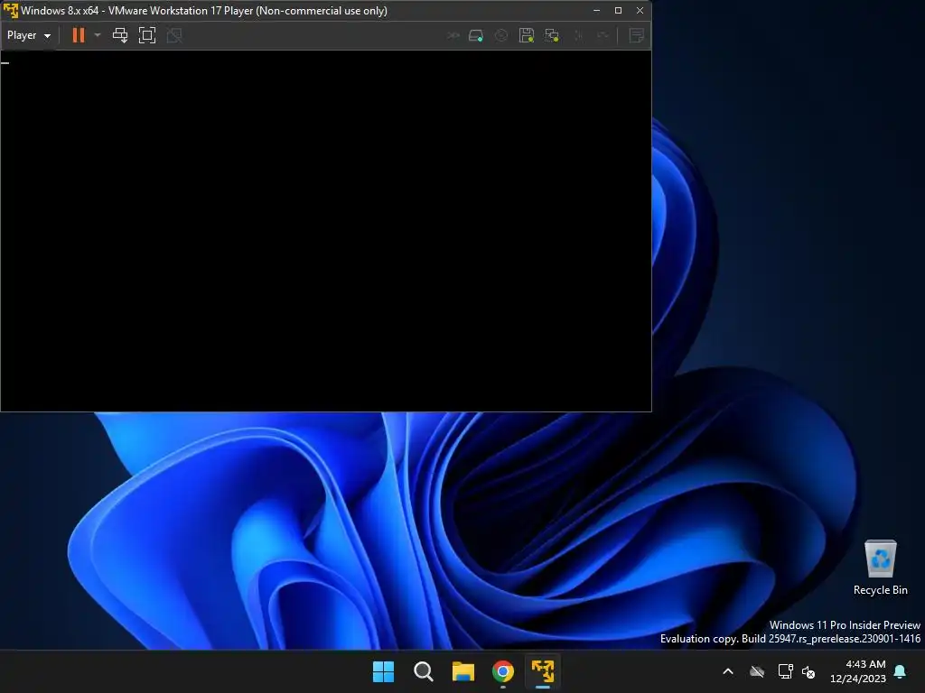Screen dimensions: 925x693
Task: Enter full screen mode in VMware Player
Action: [147, 35]
